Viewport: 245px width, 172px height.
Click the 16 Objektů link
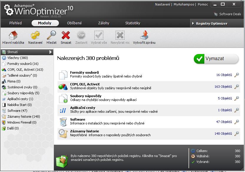[224, 75]
